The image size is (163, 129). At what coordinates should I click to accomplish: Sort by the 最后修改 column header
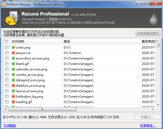[148, 42]
